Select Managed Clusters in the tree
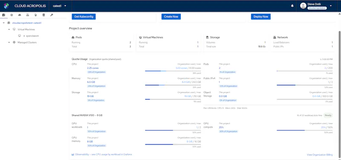Image resolution: width=341 pixels, height=160 pixels. click(27, 42)
